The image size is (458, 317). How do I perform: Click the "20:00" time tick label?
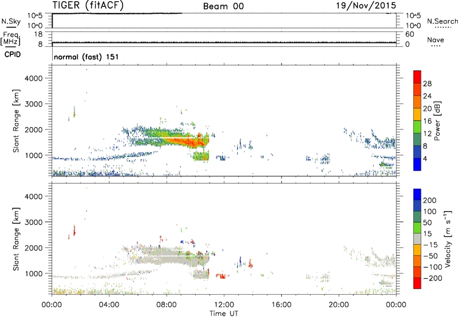(x=339, y=305)
